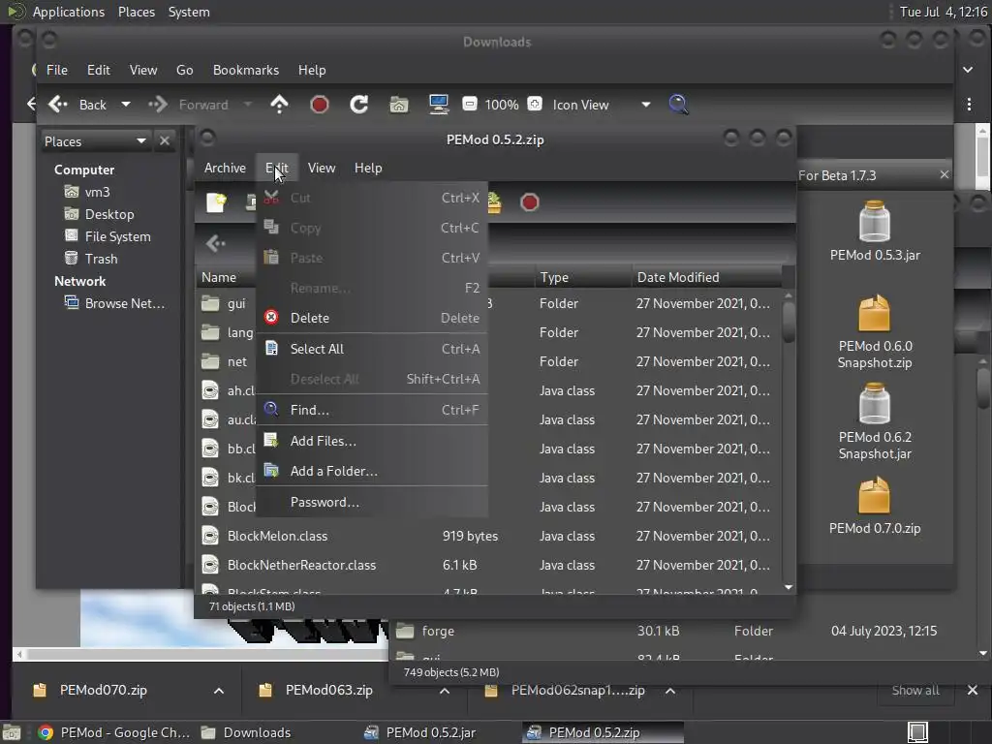
Task: Click file manager Back arrow
Action: click(77, 105)
